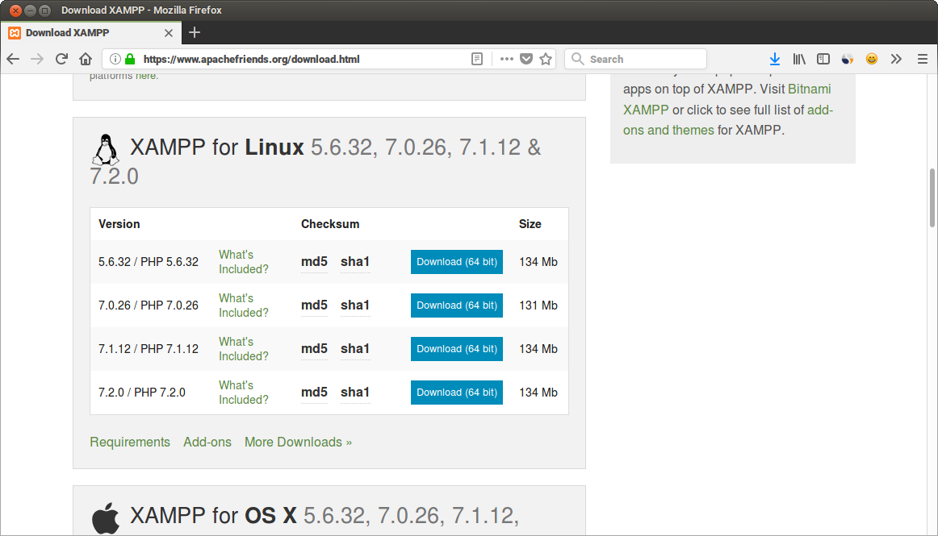This screenshot has width=938, height=536.
Task: Open the Requirements link
Action: (130, 442)
